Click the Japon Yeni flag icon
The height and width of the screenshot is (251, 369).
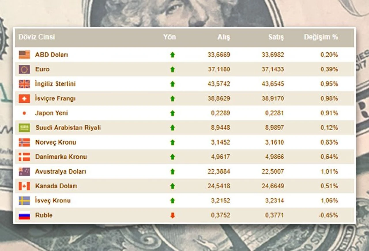pyautogui.click(x=25, y=113)
